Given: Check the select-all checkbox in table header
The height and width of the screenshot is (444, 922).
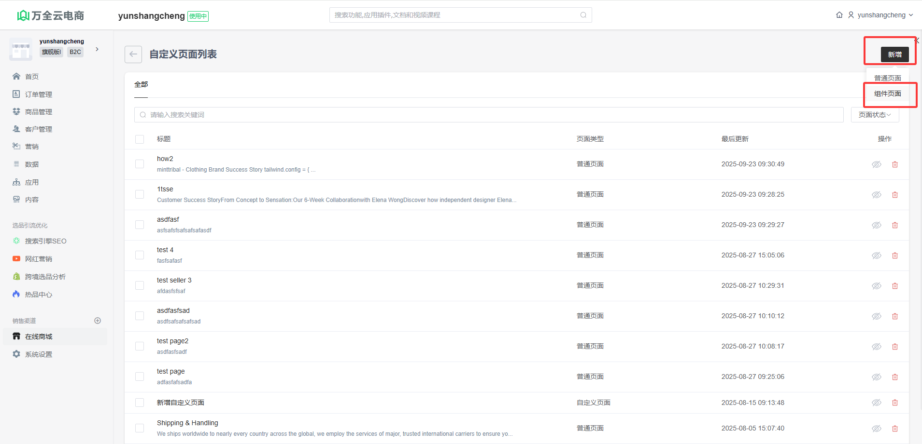Looking at the screenshot, I should click(140, 139).
